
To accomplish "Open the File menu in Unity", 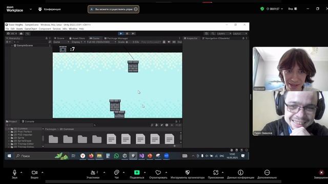I will (x=7, y=29).
